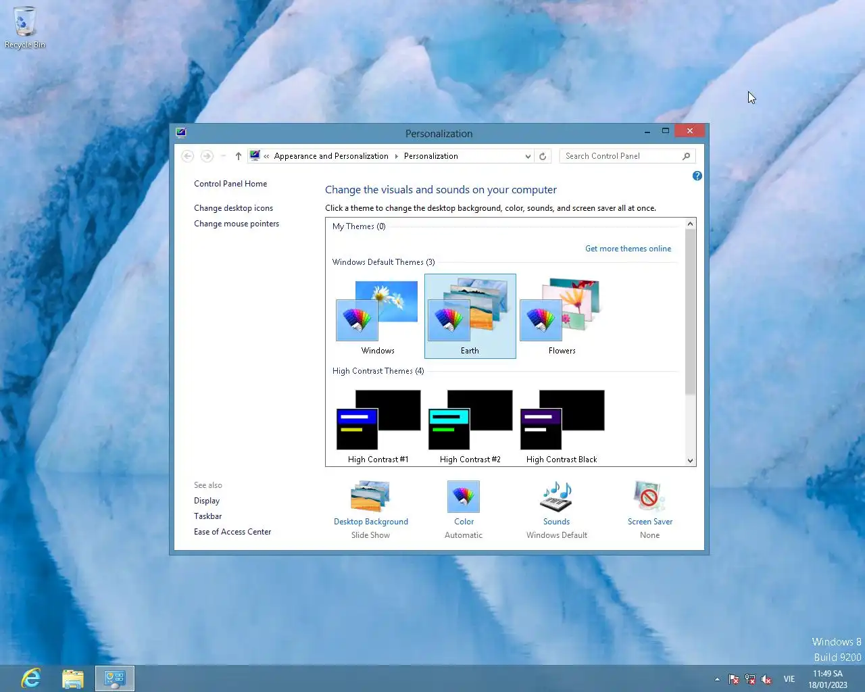Click the address bar computer icon
This screenshot has width=865, height=692.
pyautogui.click(x=255, y=156)
